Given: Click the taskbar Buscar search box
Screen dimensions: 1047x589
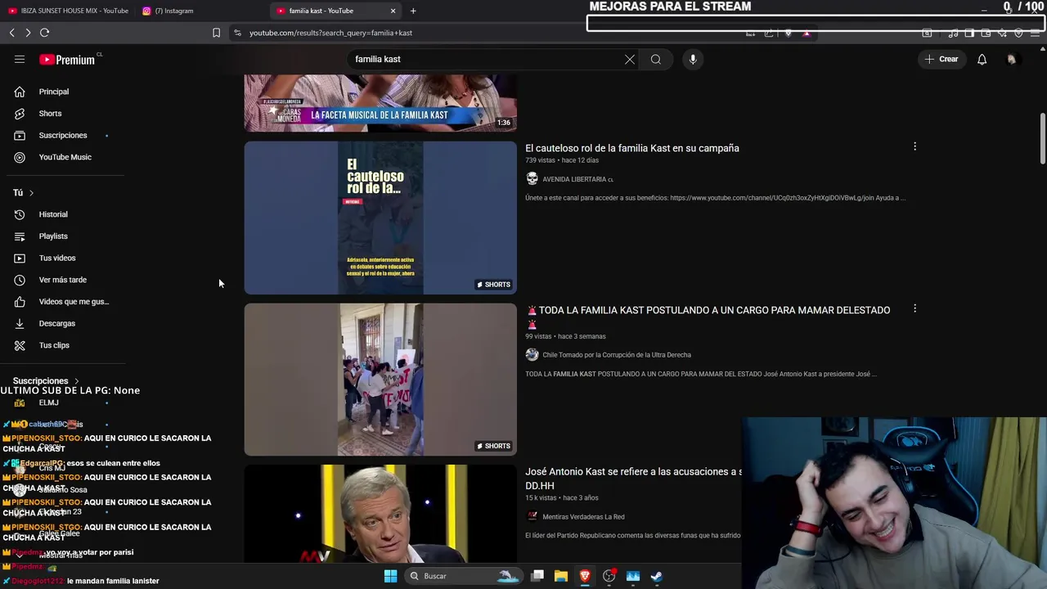Looking at the screenshot, I should point(464,576).
